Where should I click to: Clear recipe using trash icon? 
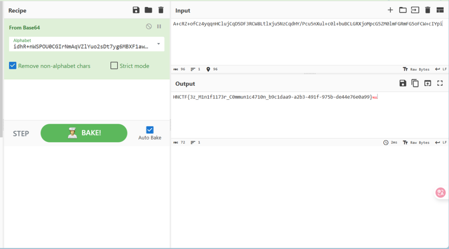tap(161, 11)
